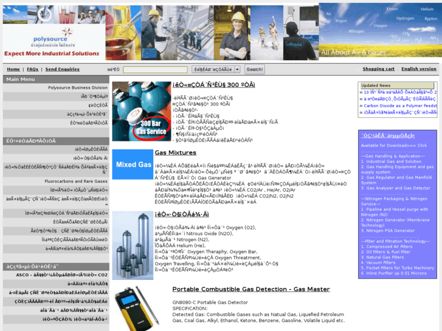The image size is (442, 331).
Task: Click the Search! button
Action: pos(255,69)
